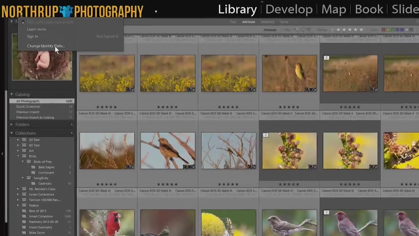Click Change Identity Plate menu entry
The width and height of the screenshot is (419, 236).
(46, 46)
